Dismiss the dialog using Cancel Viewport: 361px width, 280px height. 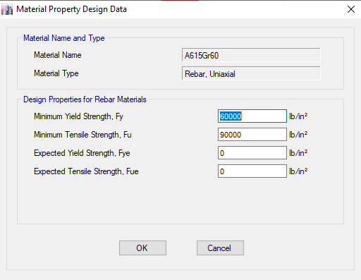click(220, 248)
